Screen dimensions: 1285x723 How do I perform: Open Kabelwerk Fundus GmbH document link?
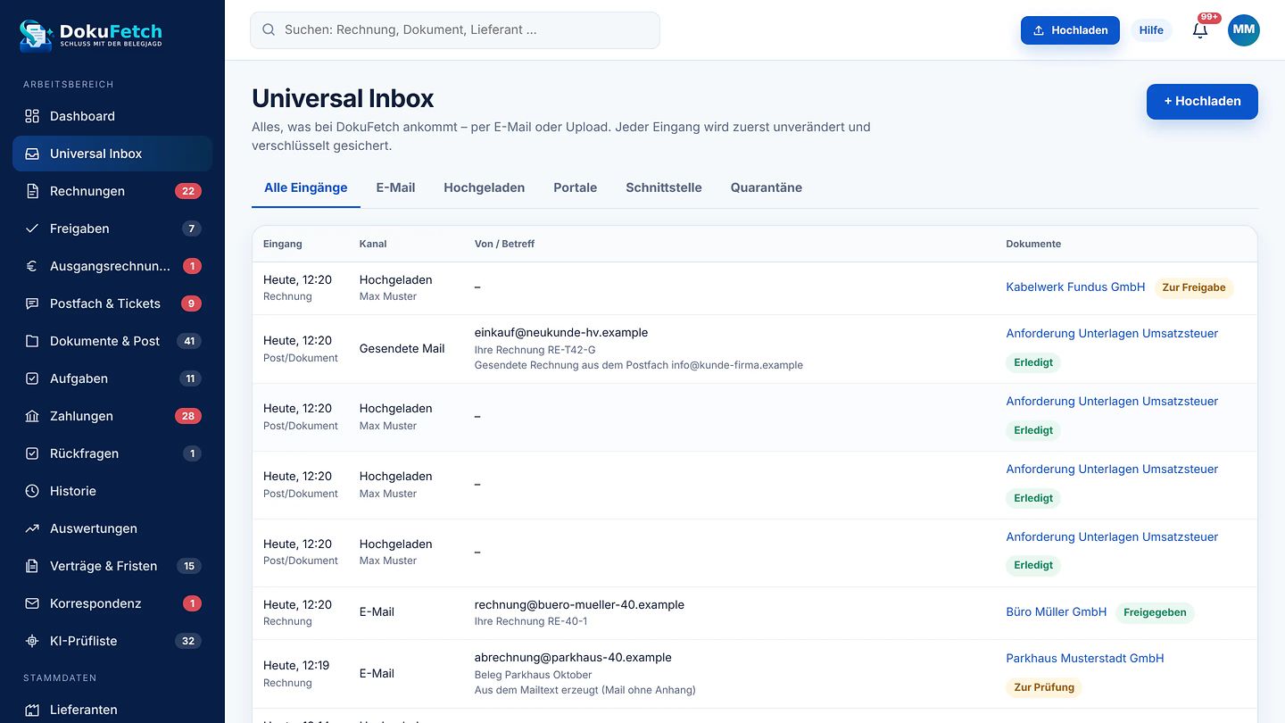tap(1075, 287)
